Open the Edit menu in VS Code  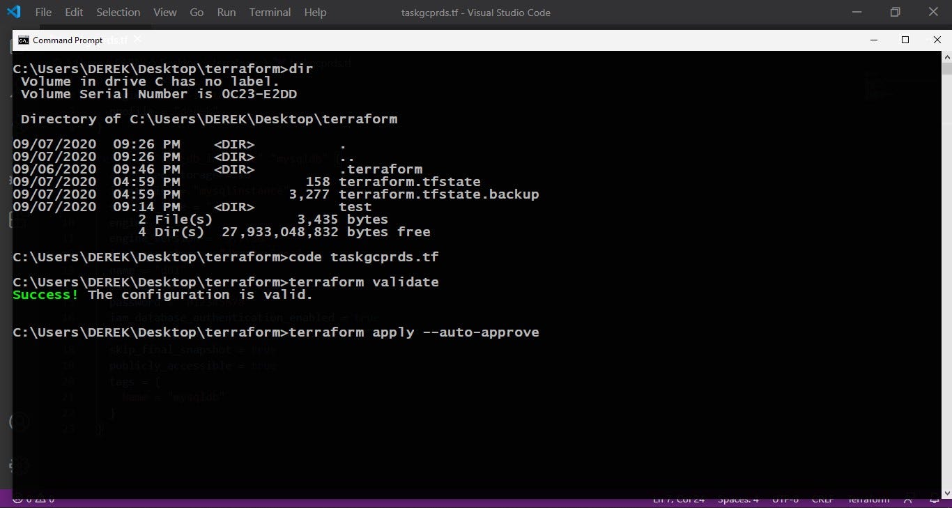(x=74, y=12)
